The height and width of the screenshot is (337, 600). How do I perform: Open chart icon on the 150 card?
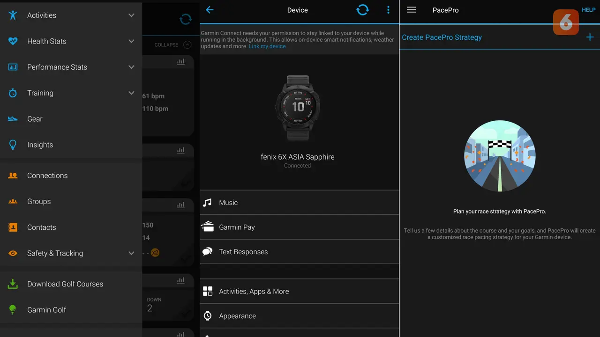pyautogui.click(x=180, y=205)
